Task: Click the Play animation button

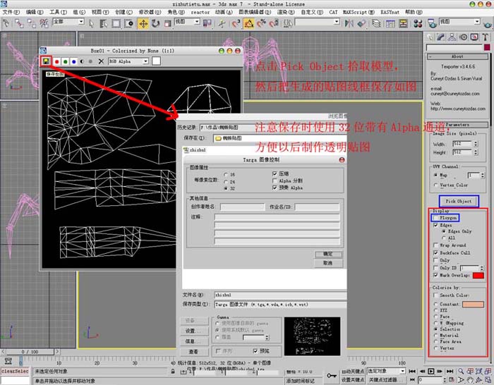Action: pyautogui.click(x=430, y=372)
